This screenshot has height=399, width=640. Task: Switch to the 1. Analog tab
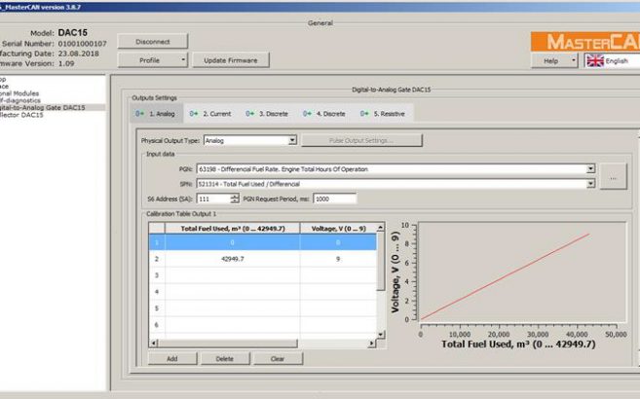157,114
